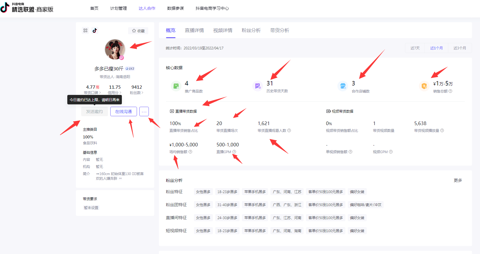Open the influencer avatar photo

115,49
